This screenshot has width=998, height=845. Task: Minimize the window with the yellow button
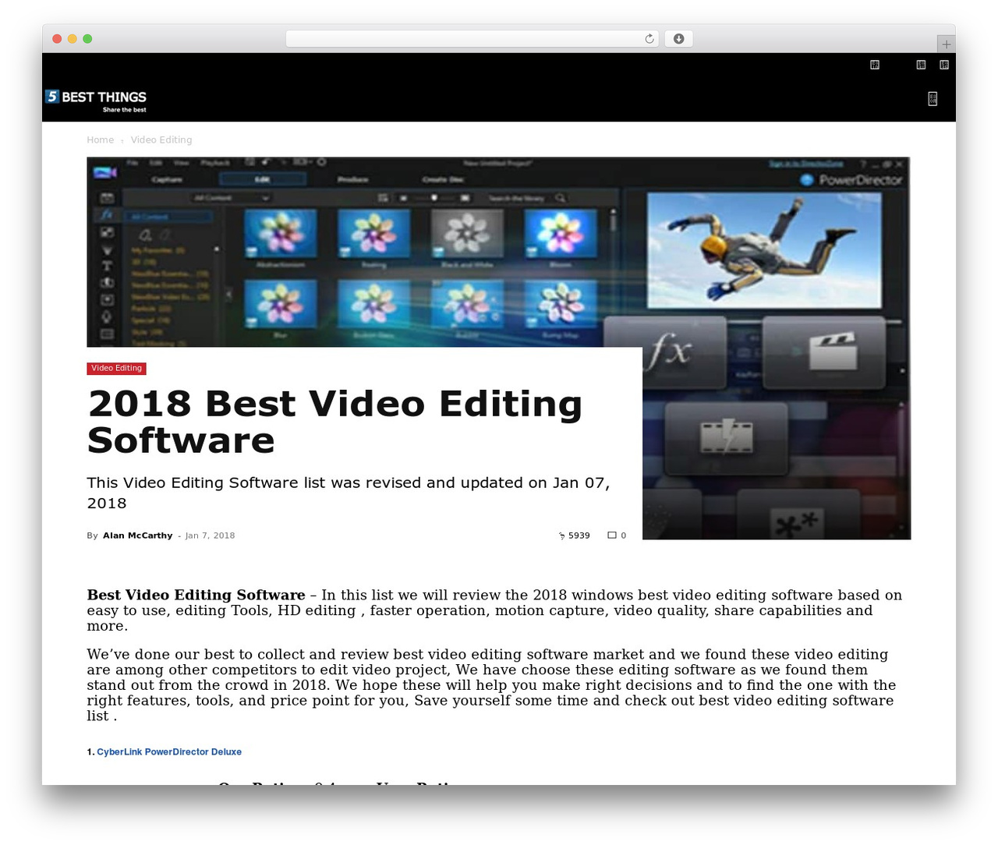pos(72,39)
